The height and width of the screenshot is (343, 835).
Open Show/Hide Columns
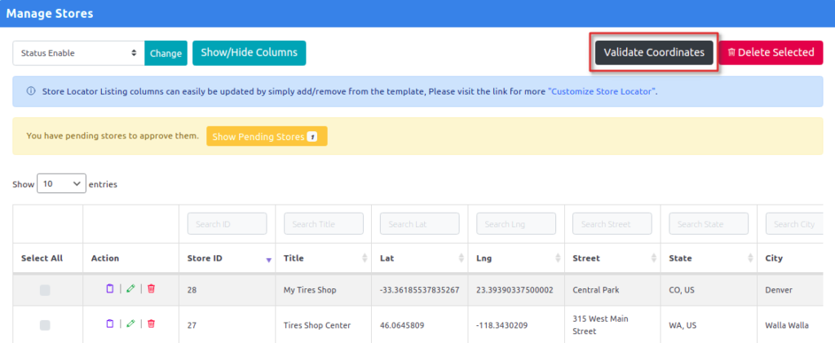tap(250, 53)
